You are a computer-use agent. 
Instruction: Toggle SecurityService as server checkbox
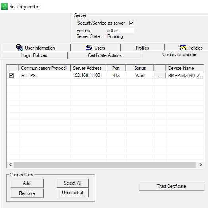pyautogui.click(x=131, y=23)
